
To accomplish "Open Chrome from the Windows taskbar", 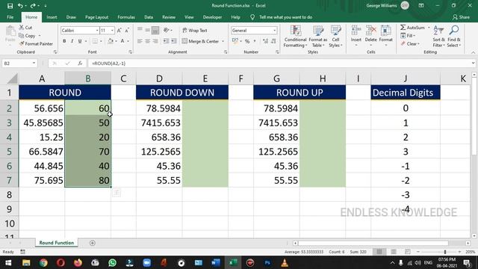I will pyautogui.click(x=43, y=262).
